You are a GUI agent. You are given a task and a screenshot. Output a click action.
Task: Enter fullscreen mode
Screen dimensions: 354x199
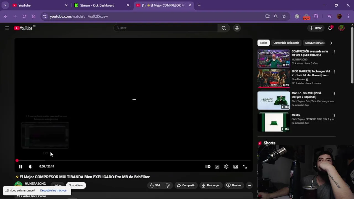click(245, 167)
